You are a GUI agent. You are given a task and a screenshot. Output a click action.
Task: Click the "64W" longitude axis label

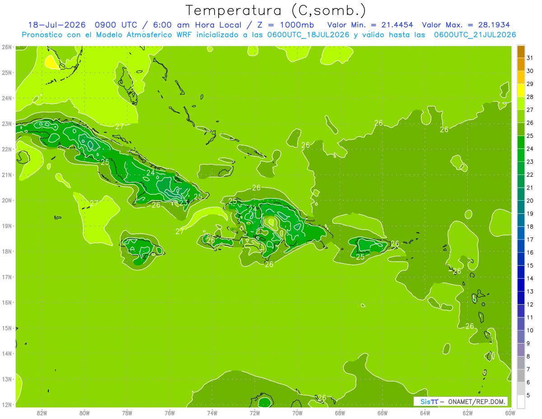[x=425, y=413]
